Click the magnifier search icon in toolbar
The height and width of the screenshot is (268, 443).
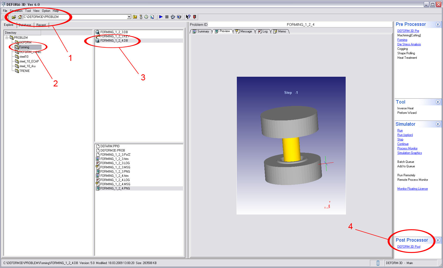(152, 17)
